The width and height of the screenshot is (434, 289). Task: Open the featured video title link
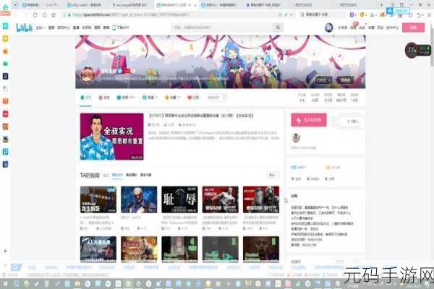(x=201, y=116)
